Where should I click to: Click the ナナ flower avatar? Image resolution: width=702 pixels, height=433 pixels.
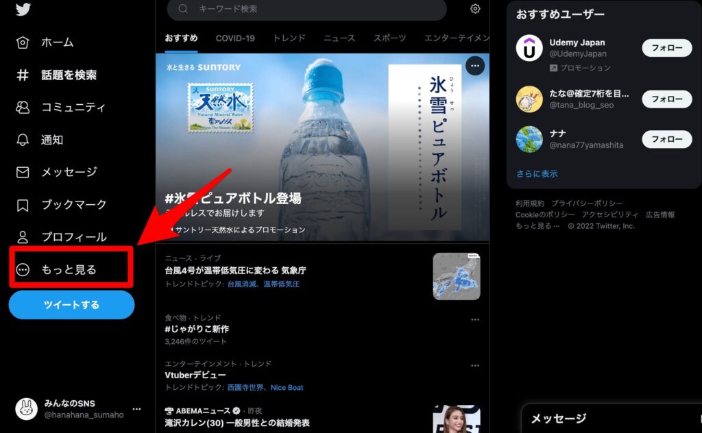click(529, 139)
